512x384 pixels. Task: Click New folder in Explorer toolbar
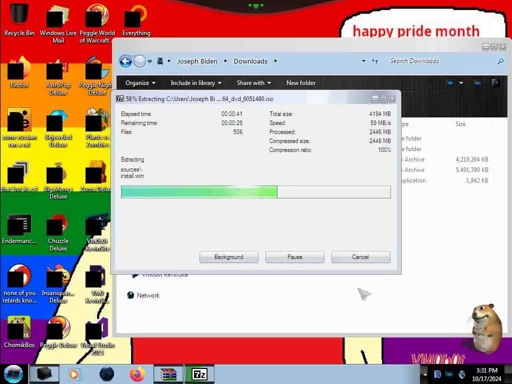(x=300, y=83)
